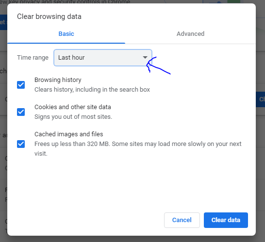265x242 pixels.
Task: Click the Cookies and other site data label
Action: (x=73, y=107)
